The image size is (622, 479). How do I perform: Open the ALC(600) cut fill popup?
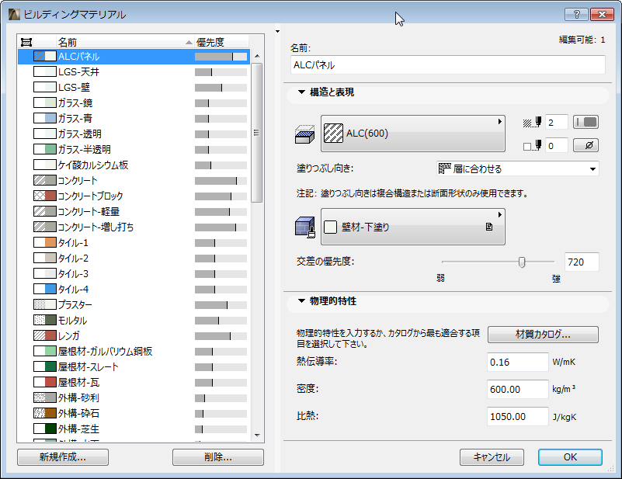pos(412,134)
